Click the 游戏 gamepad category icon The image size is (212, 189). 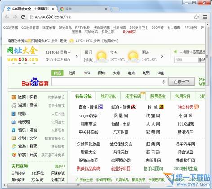coord(13,105)
